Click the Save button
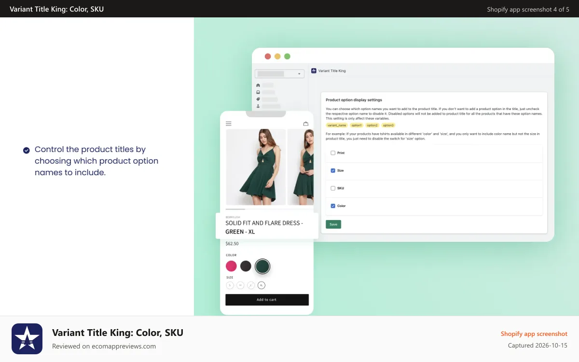 coord(333,224)
